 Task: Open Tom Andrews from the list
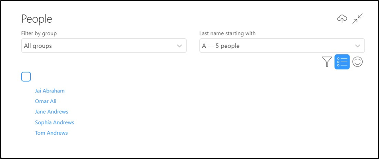pyautogui.click(x=52, y=133)
